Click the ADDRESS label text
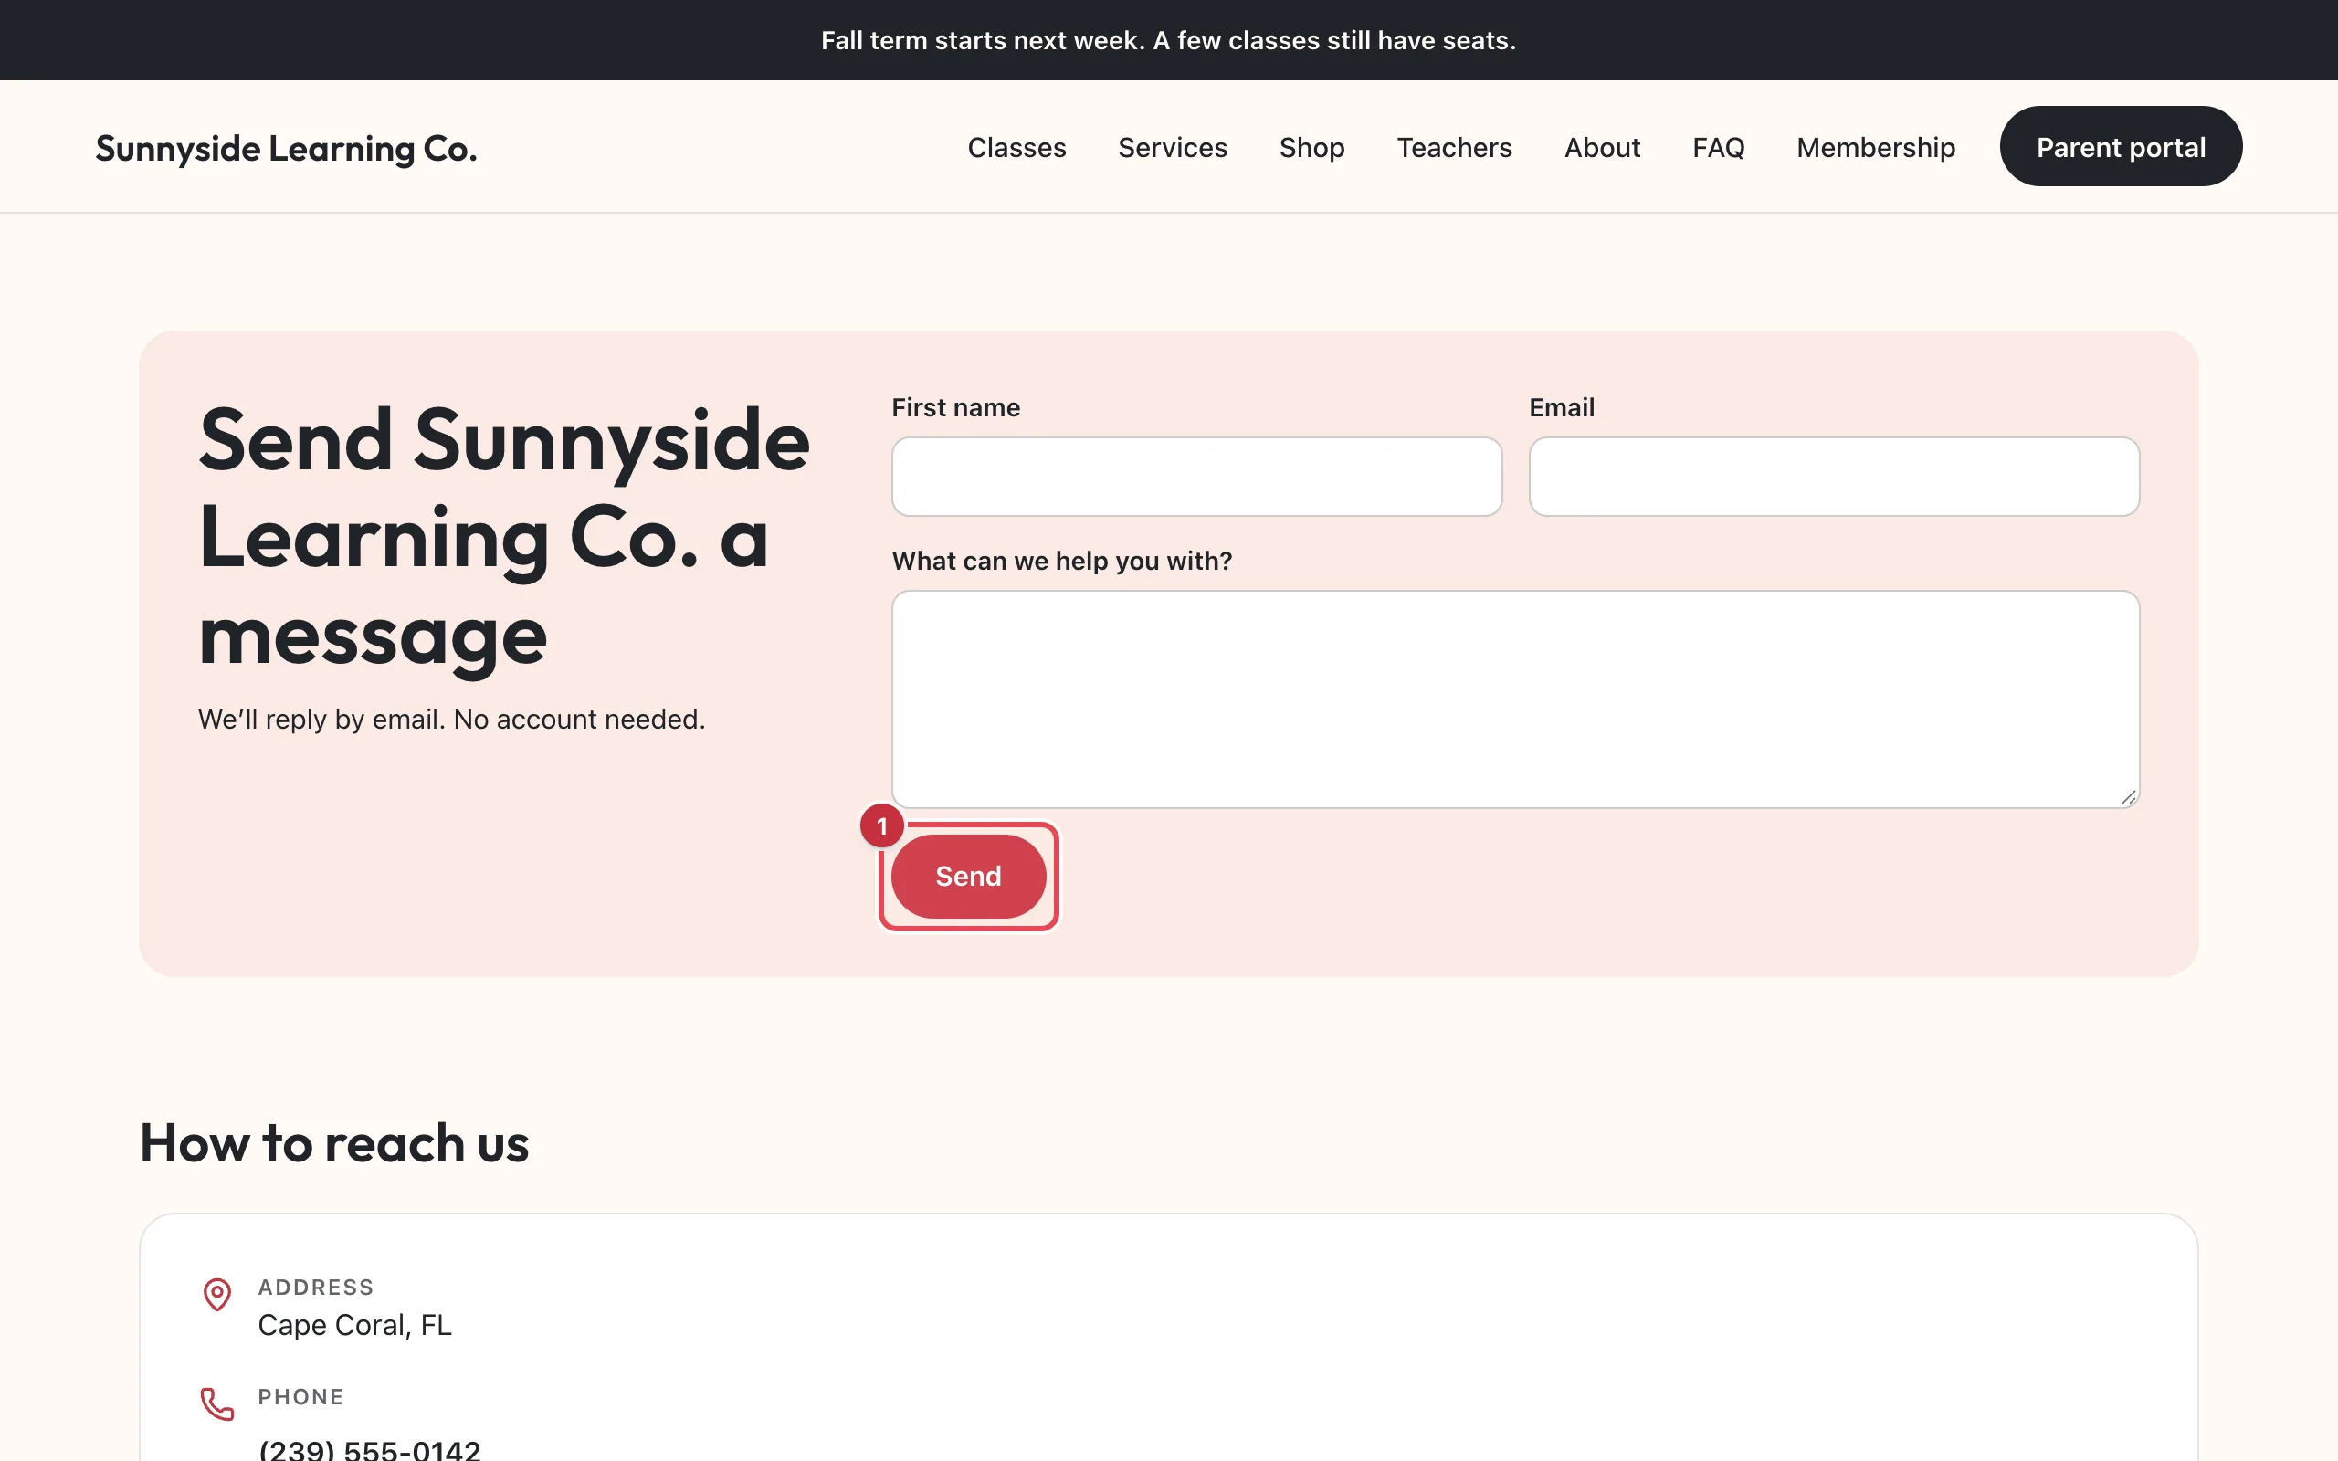The image size is (2338, 1461). click(315, 1288)
